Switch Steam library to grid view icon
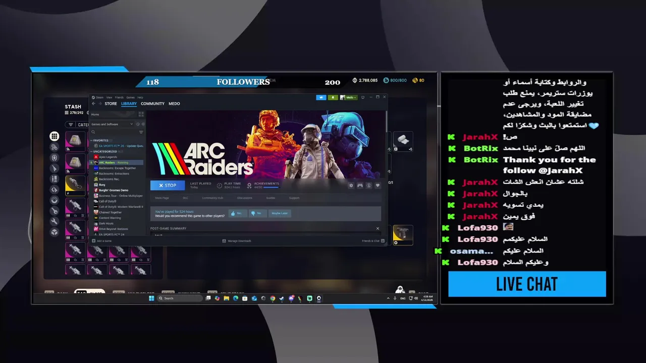The image size is (646, 363). pos(141,114)
